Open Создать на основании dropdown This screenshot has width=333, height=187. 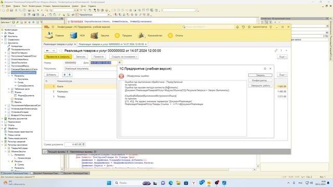tap(124, 57)
